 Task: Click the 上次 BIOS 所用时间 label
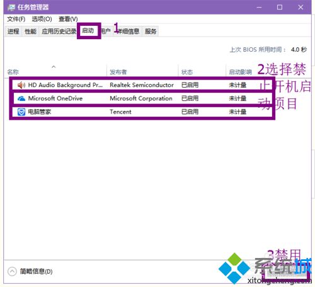tap(258, 50)
